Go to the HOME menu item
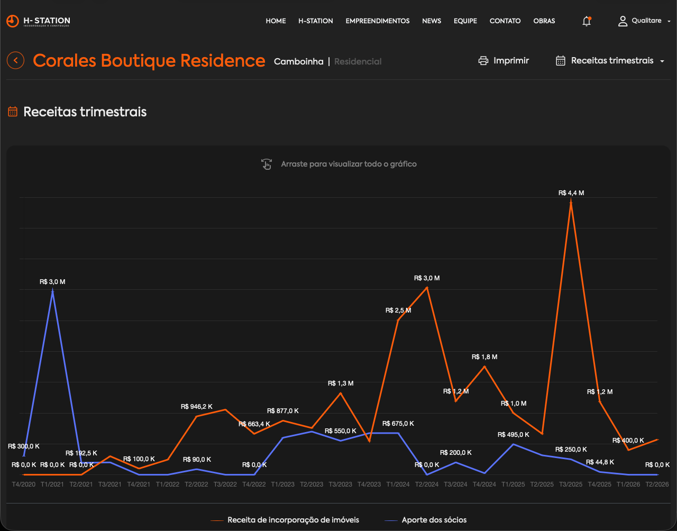Image resolution: width=677 pixels, height=531 pixels. (x=276, y=21)
